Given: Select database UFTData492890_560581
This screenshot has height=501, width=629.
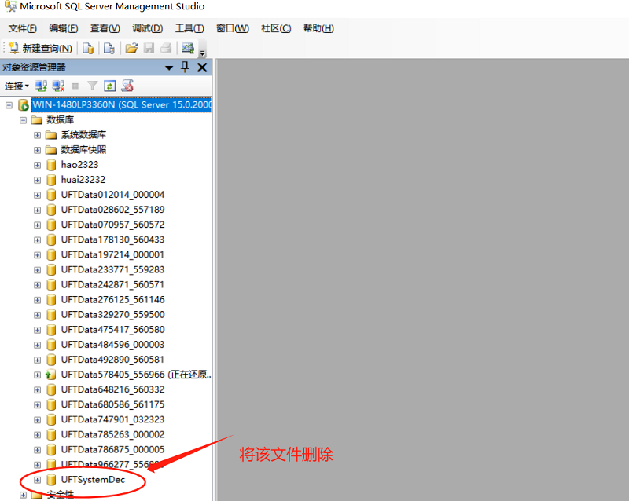Looking at the screenshot, I should point(112,360).
